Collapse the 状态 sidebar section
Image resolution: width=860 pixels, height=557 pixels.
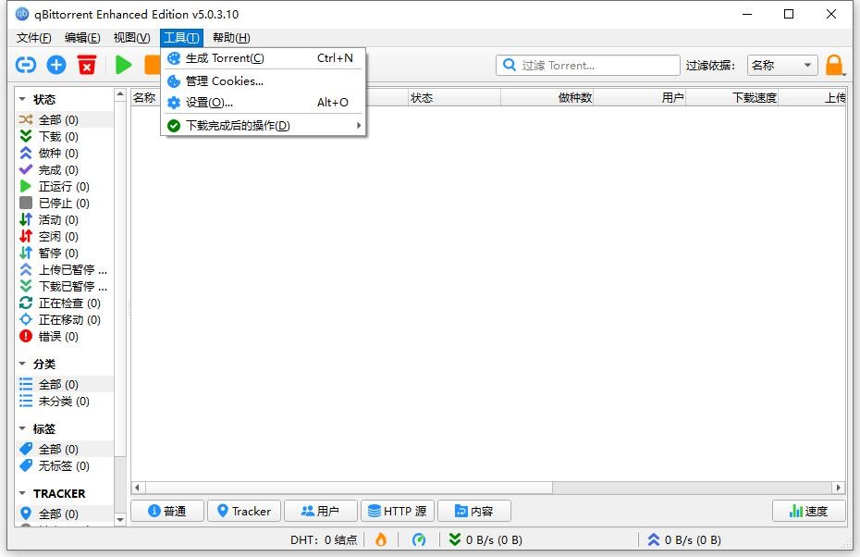[22, 99]
